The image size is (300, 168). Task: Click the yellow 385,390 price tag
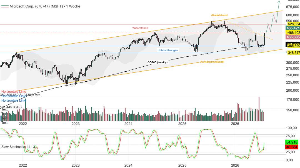[x=294, y=46]
